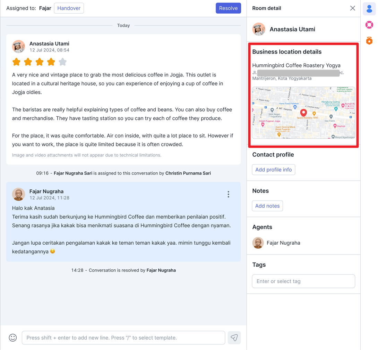Click the 'Assigned to: Fajar' label
This screenshot has height=350, width=378.
(x=29, y=8)
